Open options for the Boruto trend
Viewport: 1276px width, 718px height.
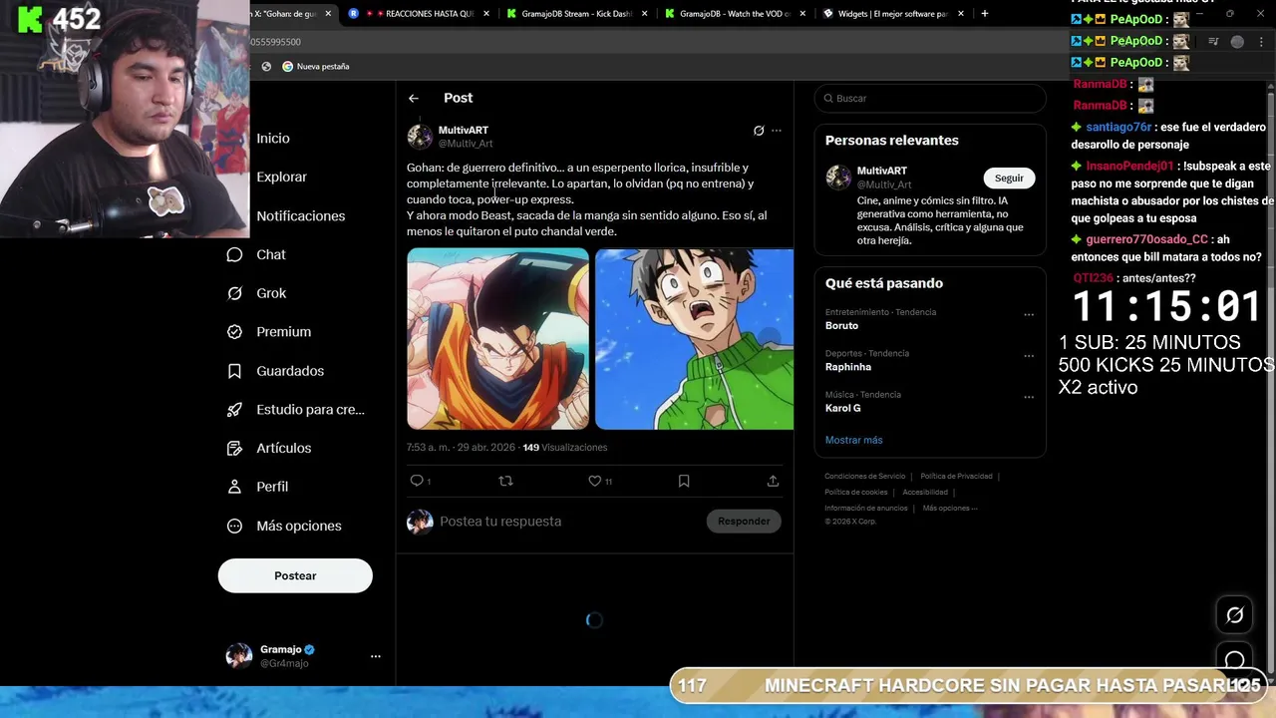click(x=1029, y=315)
